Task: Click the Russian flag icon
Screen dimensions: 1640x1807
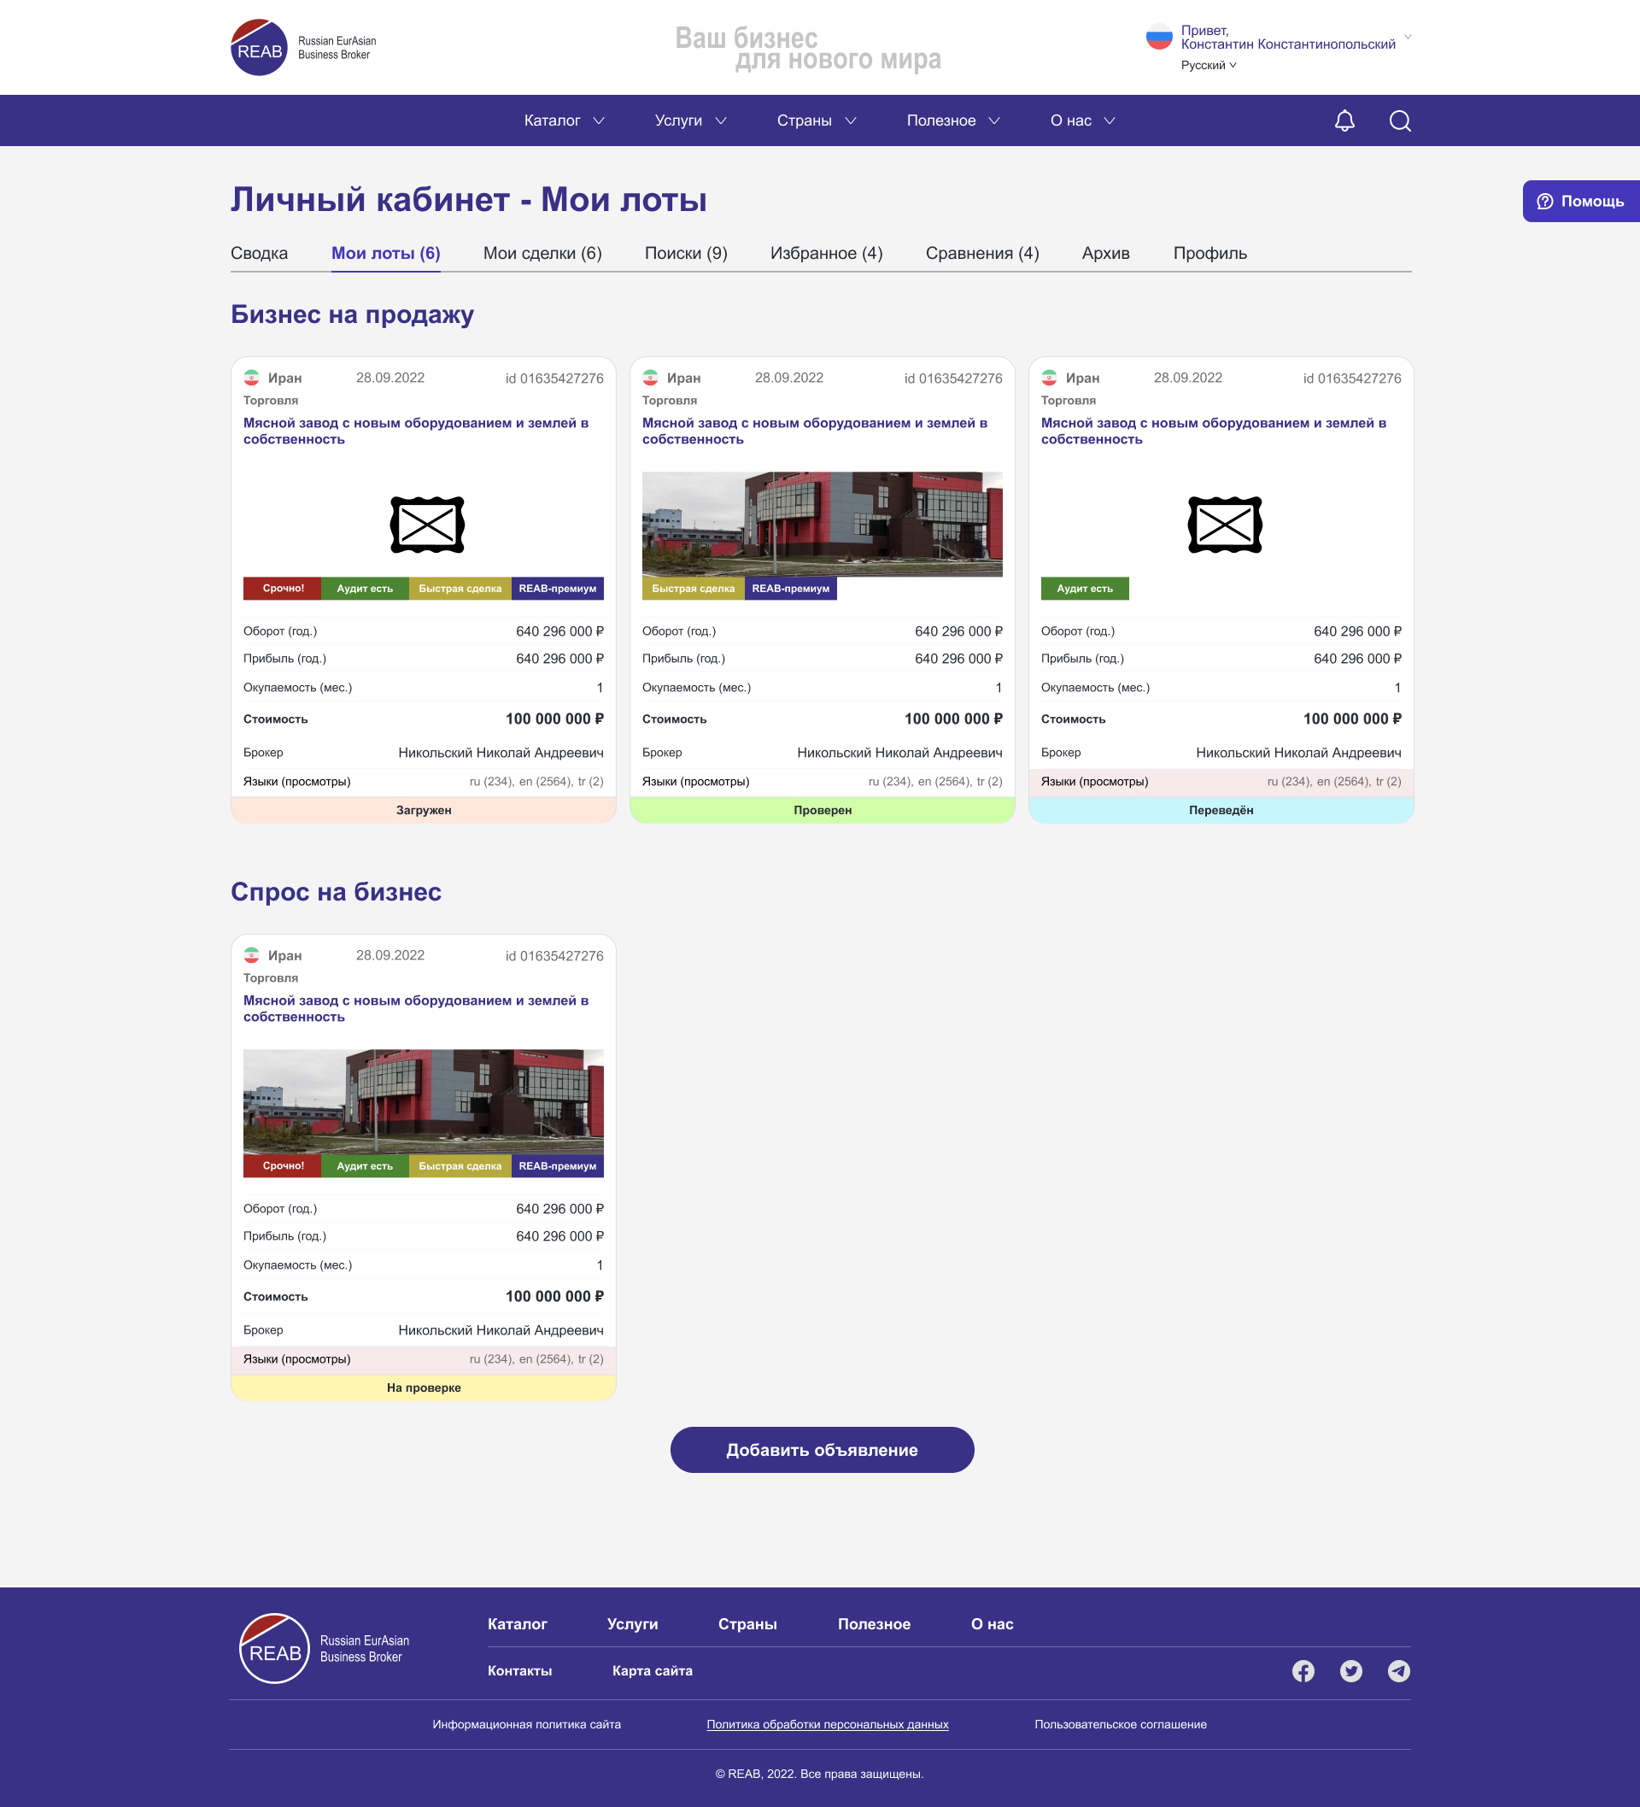Action: coord(1159,37)
